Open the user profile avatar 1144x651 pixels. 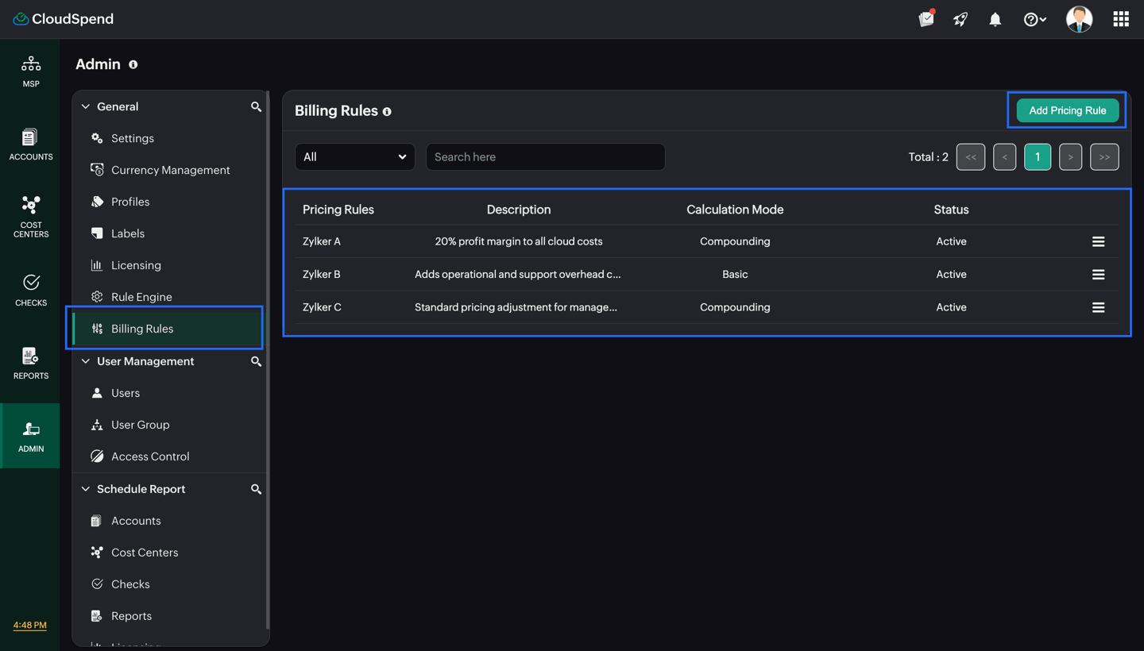point(1079,19)
